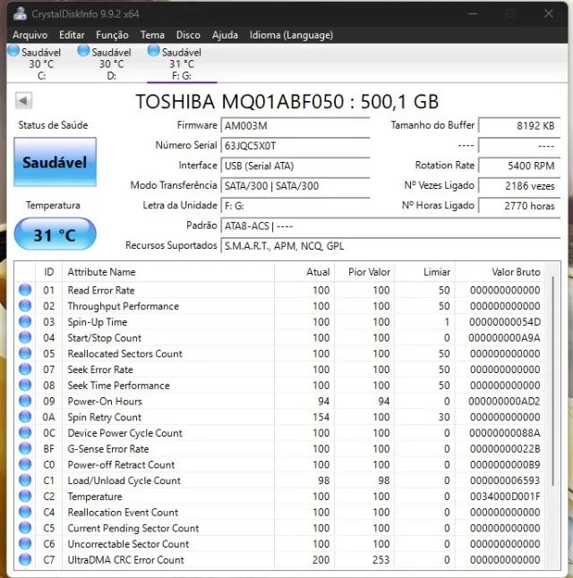
Task: Minimize the CrystalDiskInfo window
Action: click(x=473, y=13)
